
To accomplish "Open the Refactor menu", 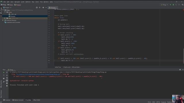I will click(28, 2).
